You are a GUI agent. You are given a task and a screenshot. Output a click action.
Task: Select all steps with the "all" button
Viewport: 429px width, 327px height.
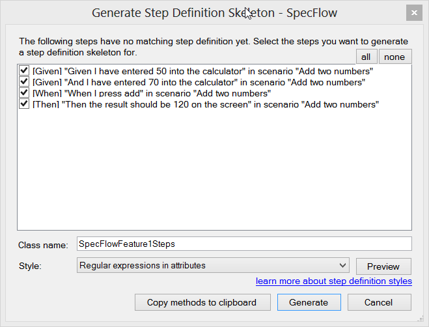[x=366, y=57]
